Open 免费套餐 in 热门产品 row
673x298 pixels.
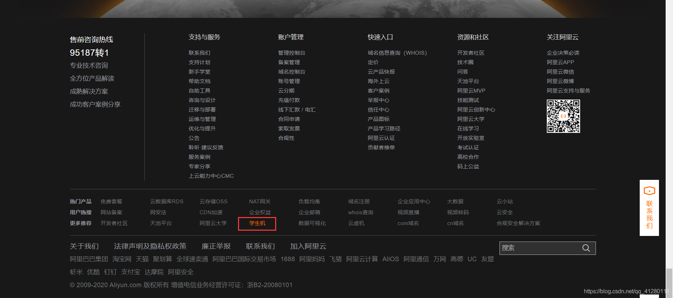[x=111, y=202]
